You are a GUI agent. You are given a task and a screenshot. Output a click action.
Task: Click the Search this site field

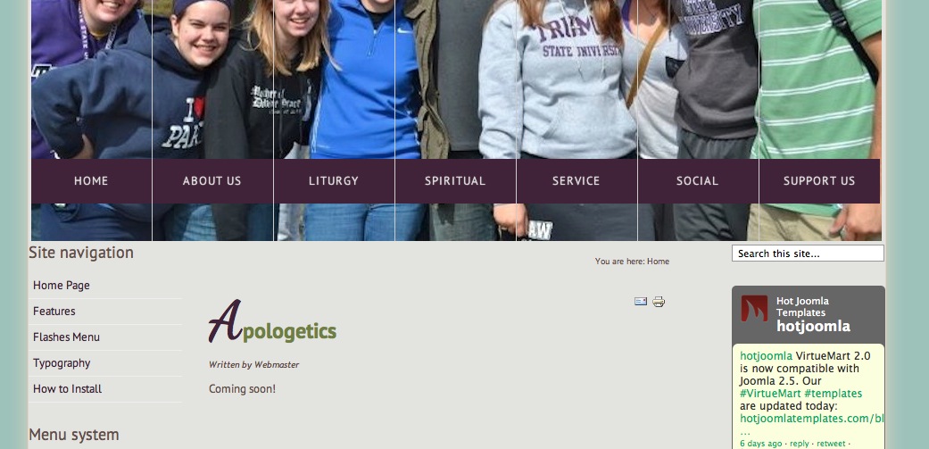(x=808, y=254)
